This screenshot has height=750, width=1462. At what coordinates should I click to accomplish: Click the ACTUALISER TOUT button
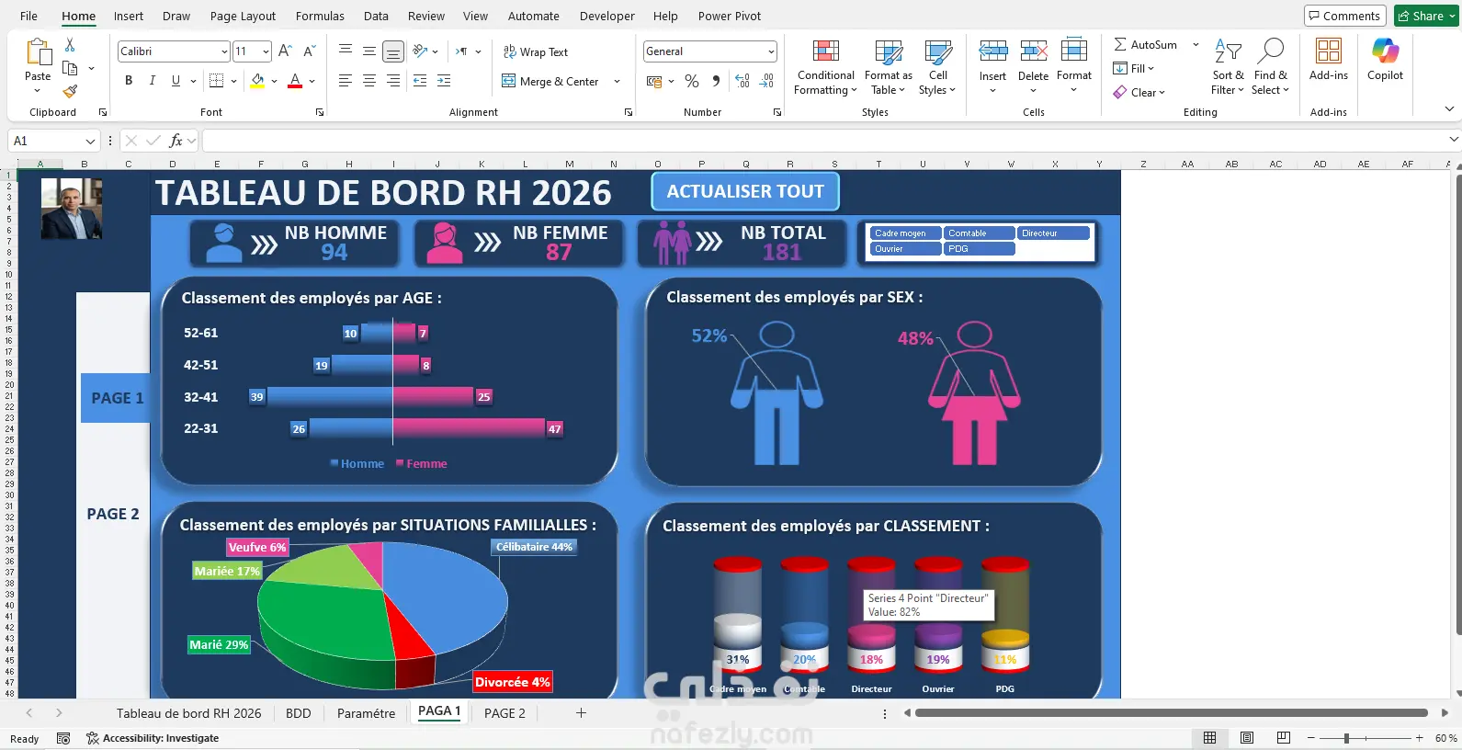(x=745, y=191)
